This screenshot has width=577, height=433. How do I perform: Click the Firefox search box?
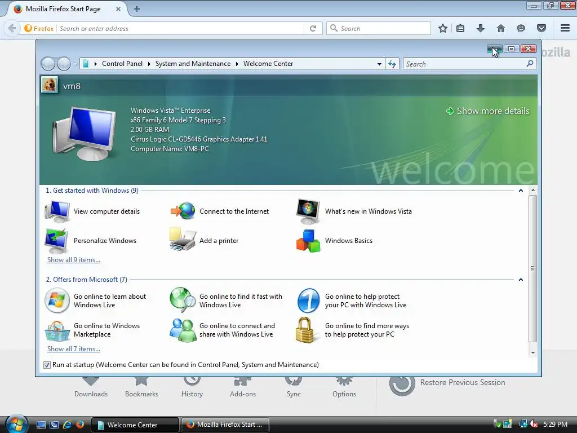[379, 28]
